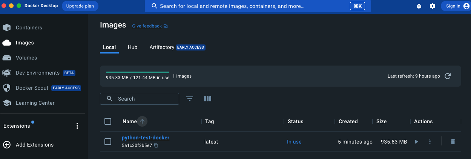The width and height of the screenshot is (471, 159).
Task: Delete python-test-docker image with trash icon
Action: (453, 142)
